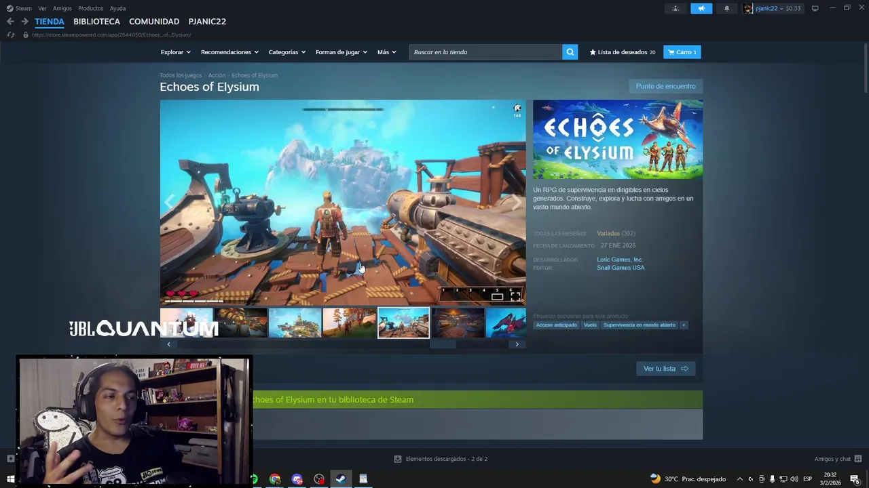The height and width of the screenshot is (488, 869).
Task: Select the Supervivencia en mundo abierto tag
Action: 640,325
